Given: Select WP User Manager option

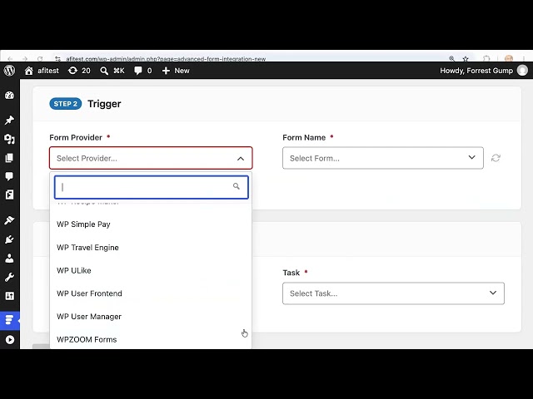Looking at the screenshot, I should click(151, 317).
